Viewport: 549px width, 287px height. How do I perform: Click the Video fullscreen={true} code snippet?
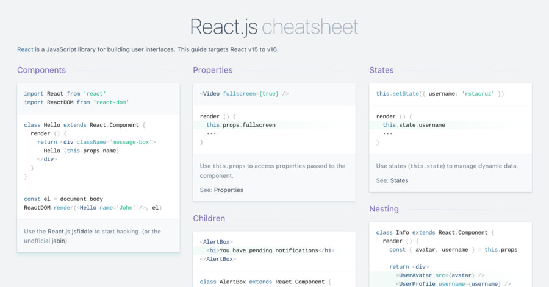click(x=244, y=94)
